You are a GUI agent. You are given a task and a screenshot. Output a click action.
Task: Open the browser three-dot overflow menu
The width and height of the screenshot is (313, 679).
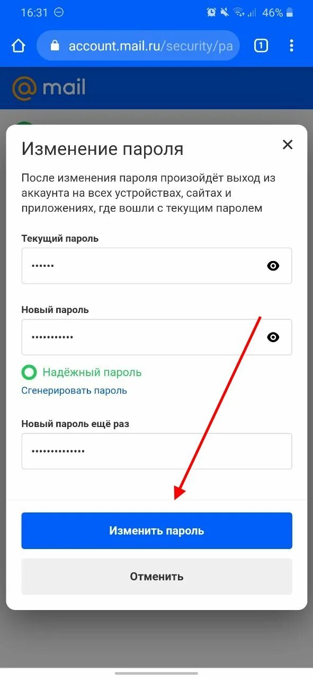point(291,46)
